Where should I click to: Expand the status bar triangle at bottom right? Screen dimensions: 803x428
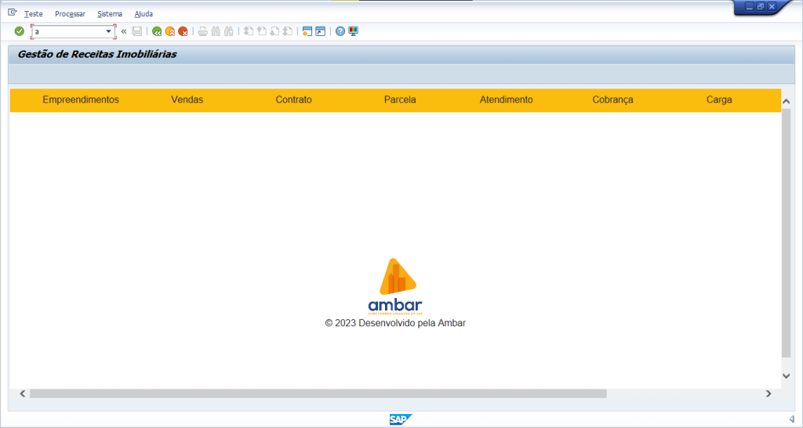pos(791,419)
